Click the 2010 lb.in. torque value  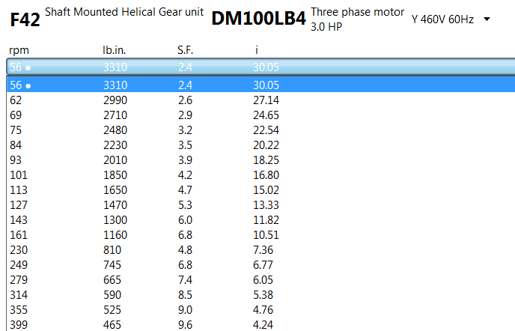pyautogui.click(x=115, y=160)
